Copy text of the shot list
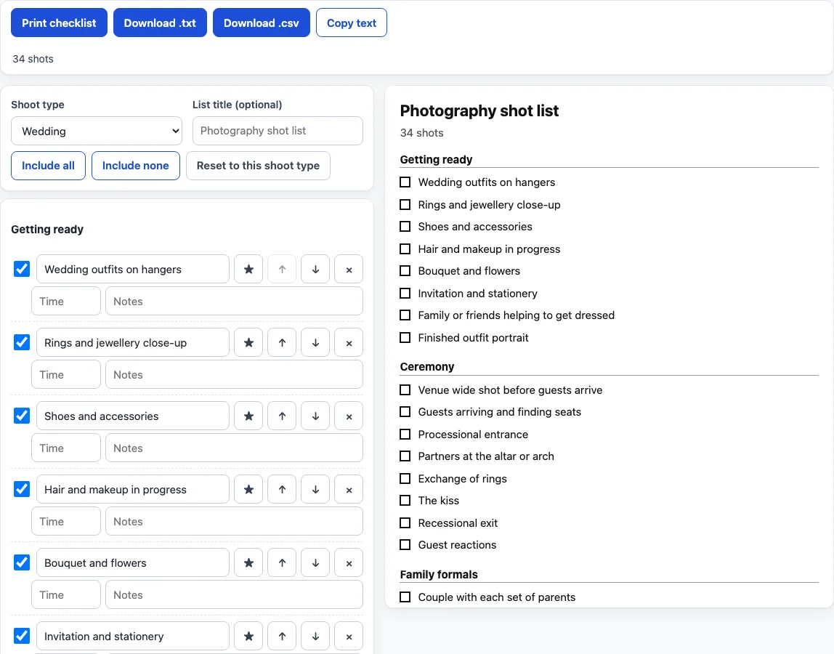834x654 pixels. [x=352, y=23]
